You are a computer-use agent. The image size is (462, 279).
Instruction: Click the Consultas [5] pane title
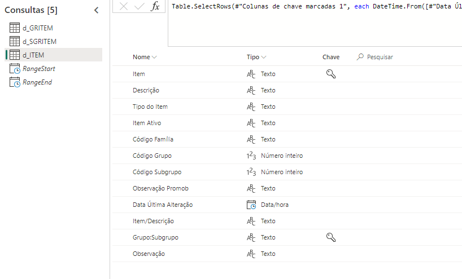31,10
